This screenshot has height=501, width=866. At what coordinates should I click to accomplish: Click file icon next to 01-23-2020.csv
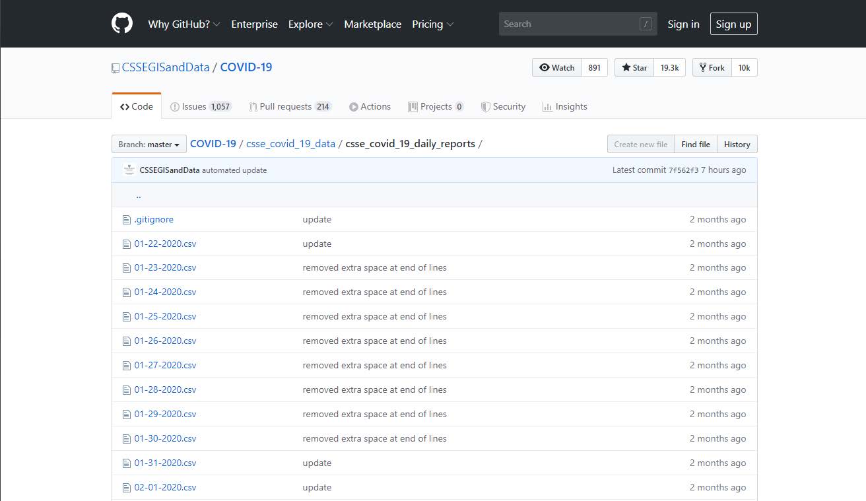pyautogui.click(x=127, y=268)
